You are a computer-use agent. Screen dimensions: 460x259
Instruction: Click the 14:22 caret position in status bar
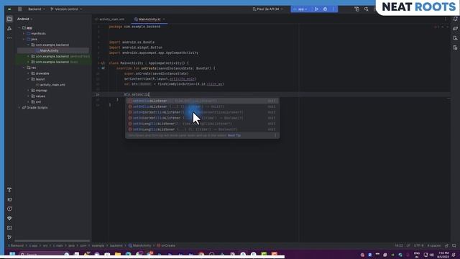pos(399,245)
